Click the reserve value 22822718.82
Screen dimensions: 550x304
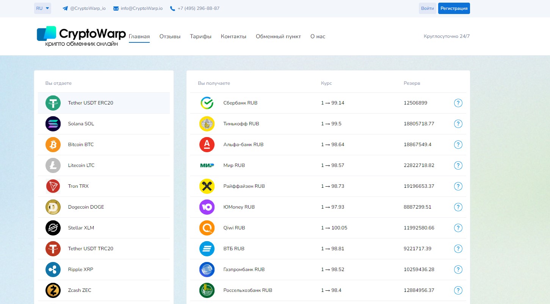click(419, 165)
